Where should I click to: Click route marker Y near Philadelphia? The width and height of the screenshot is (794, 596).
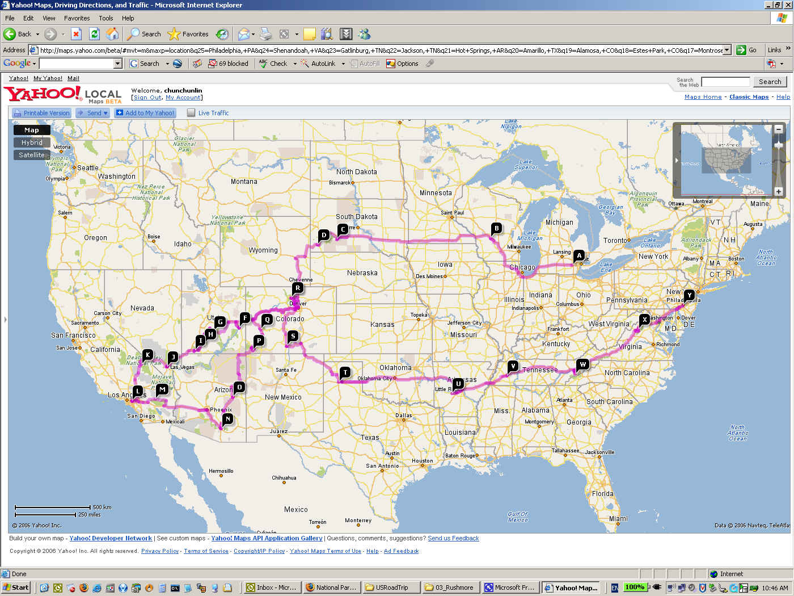pyautogui.click(x=689, y=295)
